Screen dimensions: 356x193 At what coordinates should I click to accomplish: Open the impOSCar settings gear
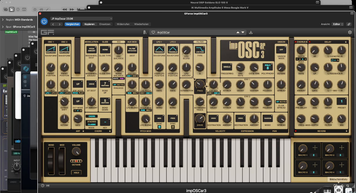pos(350,32)
